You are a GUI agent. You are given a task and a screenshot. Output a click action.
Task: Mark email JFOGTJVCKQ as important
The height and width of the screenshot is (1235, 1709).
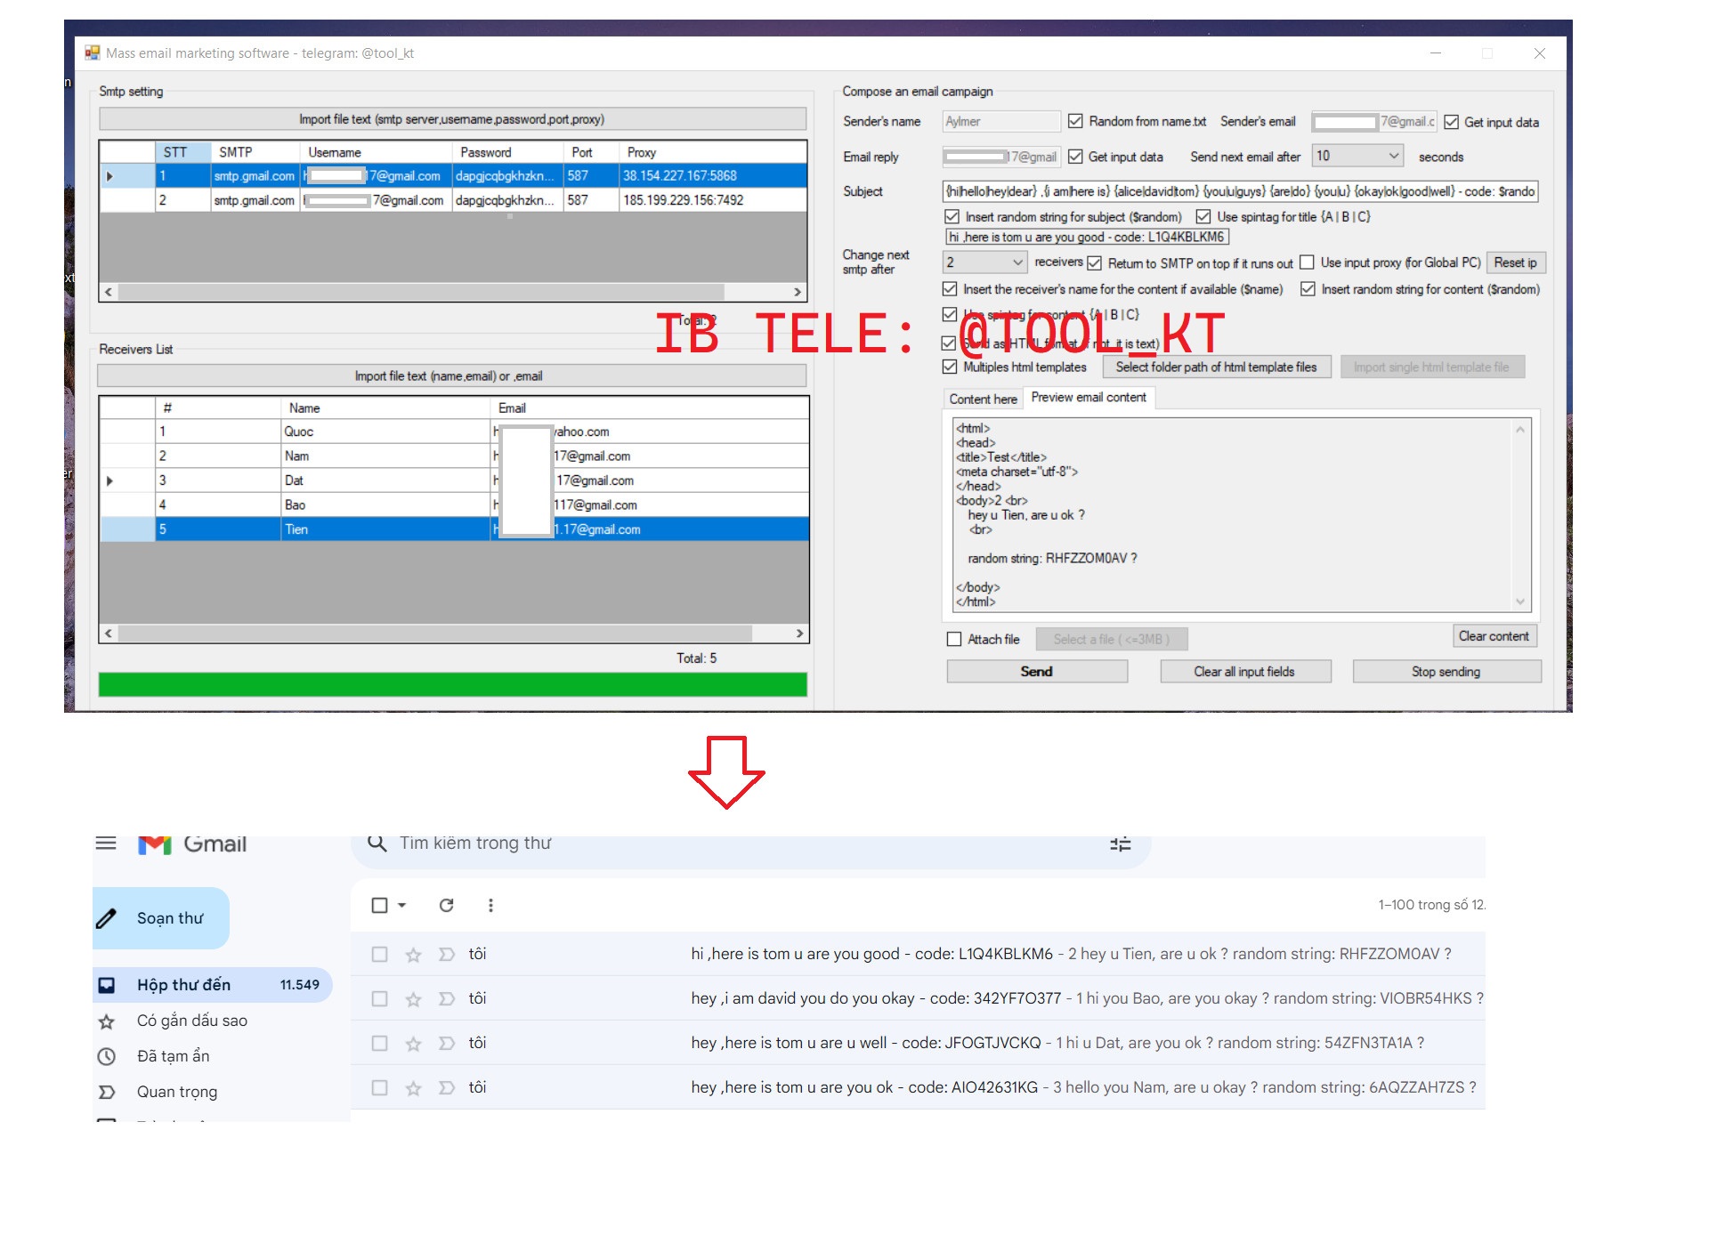click(447, 1044)
